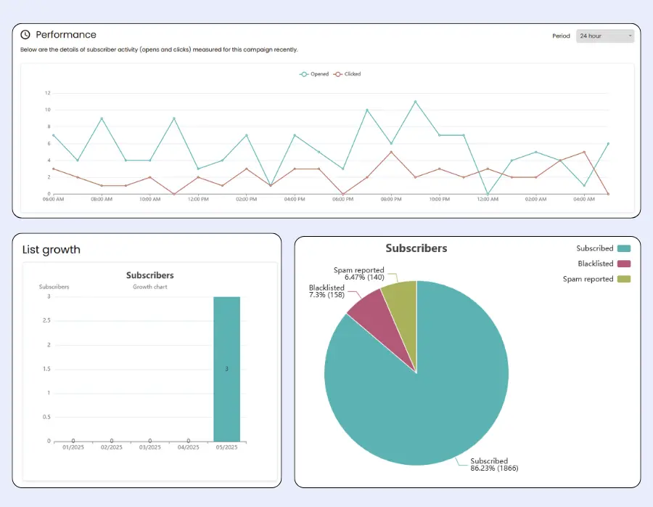Click the Spam reported legend color swatch
The image size is (653, 507).
click(x=625, y=279)
